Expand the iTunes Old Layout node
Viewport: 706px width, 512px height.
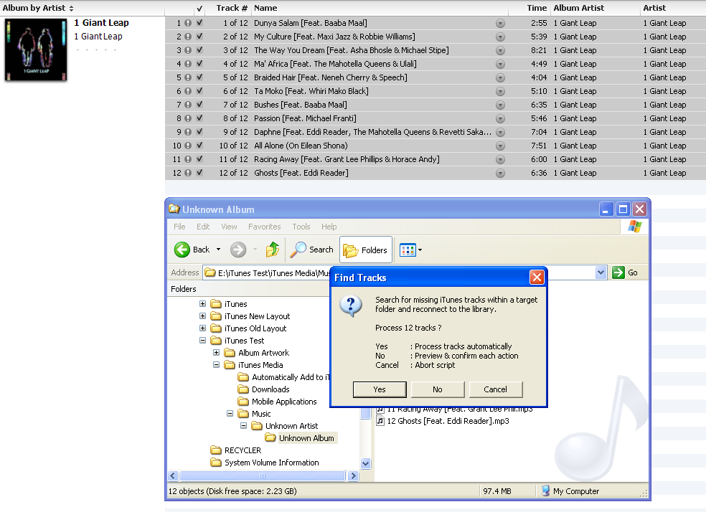pos(202,328)
